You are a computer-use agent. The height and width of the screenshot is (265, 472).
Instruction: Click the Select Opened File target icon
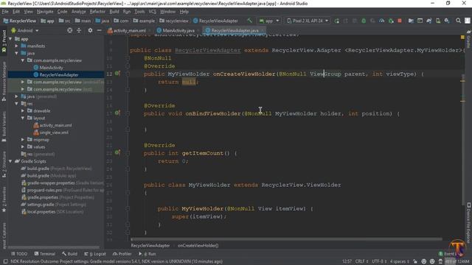click(x=70, y=30)
